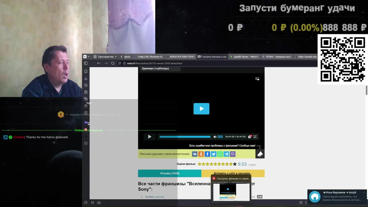Screen dimensions: 368x207
Task: Click the sync cloud icon in status bar
Action: click(x=99, y=202)
